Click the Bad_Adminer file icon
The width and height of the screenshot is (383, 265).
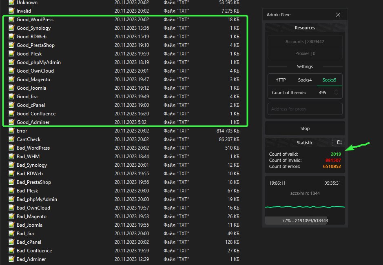[x=12, y=259]
